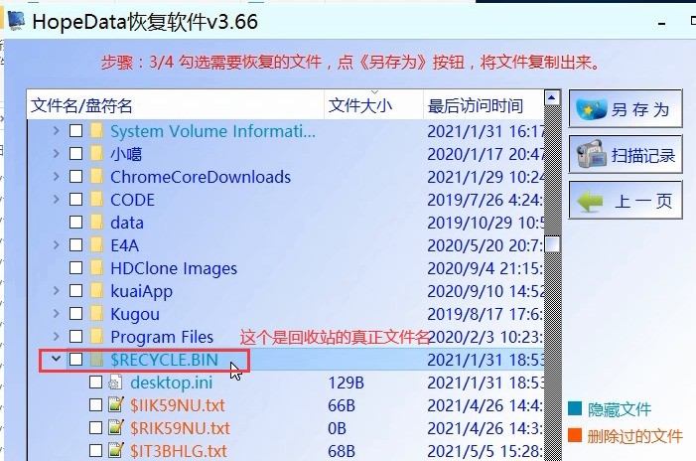Image resolution: width=696 pixels, height=461 pixels.
Task: Tick the checkbox next to $RIK59NU.txt
Action: point(96,428)
